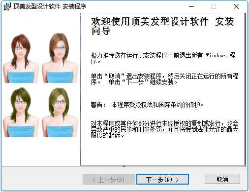The width and height of the screenshot is (249, 192).
Task: Select the brown straight hairstyle portrait
Action: [59, 58]
